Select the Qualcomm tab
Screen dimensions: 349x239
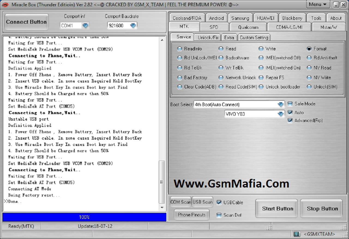(248, 27)
